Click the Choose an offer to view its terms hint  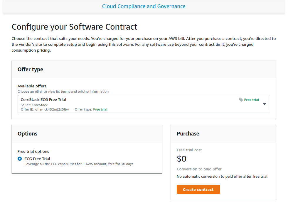tap(63, 92)
